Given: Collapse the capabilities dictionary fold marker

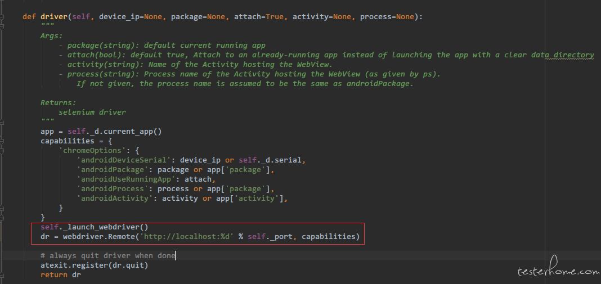Looking at the screenshot, I should (x=2, y=141).
